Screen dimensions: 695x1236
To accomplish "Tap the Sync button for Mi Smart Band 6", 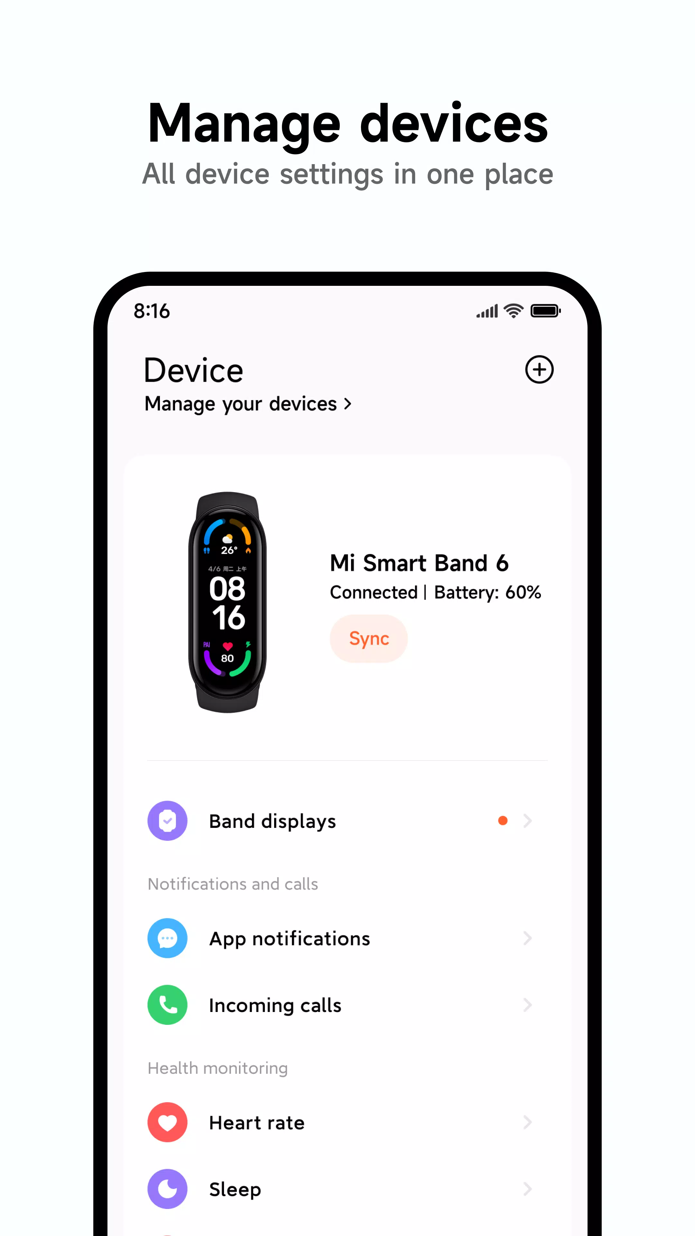I will coord(368,638).
